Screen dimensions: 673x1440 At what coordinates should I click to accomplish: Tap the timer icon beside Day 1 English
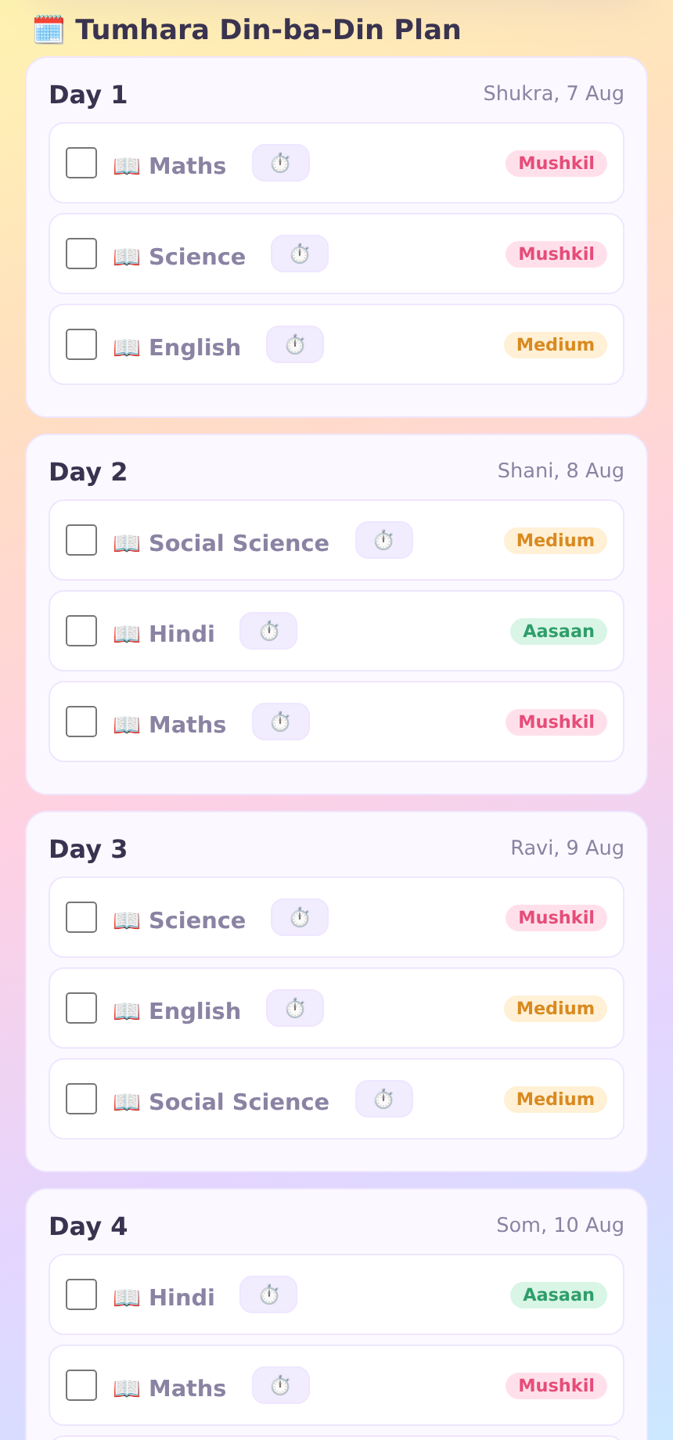pyautogui.click(x=295, y=344)
